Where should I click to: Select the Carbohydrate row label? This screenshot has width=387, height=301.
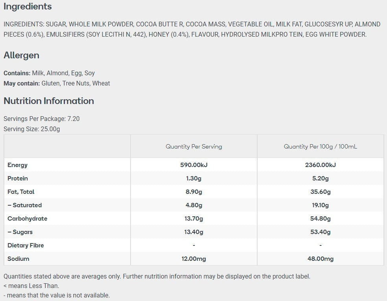[x=28, y=219]
